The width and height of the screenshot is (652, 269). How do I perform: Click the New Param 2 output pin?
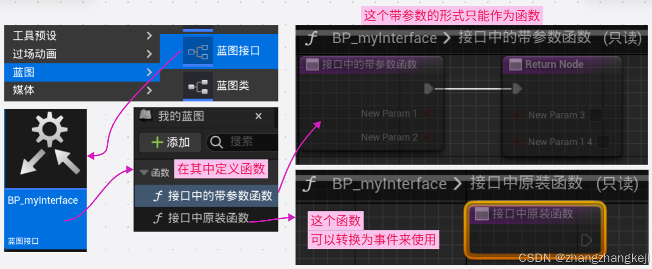426,137
